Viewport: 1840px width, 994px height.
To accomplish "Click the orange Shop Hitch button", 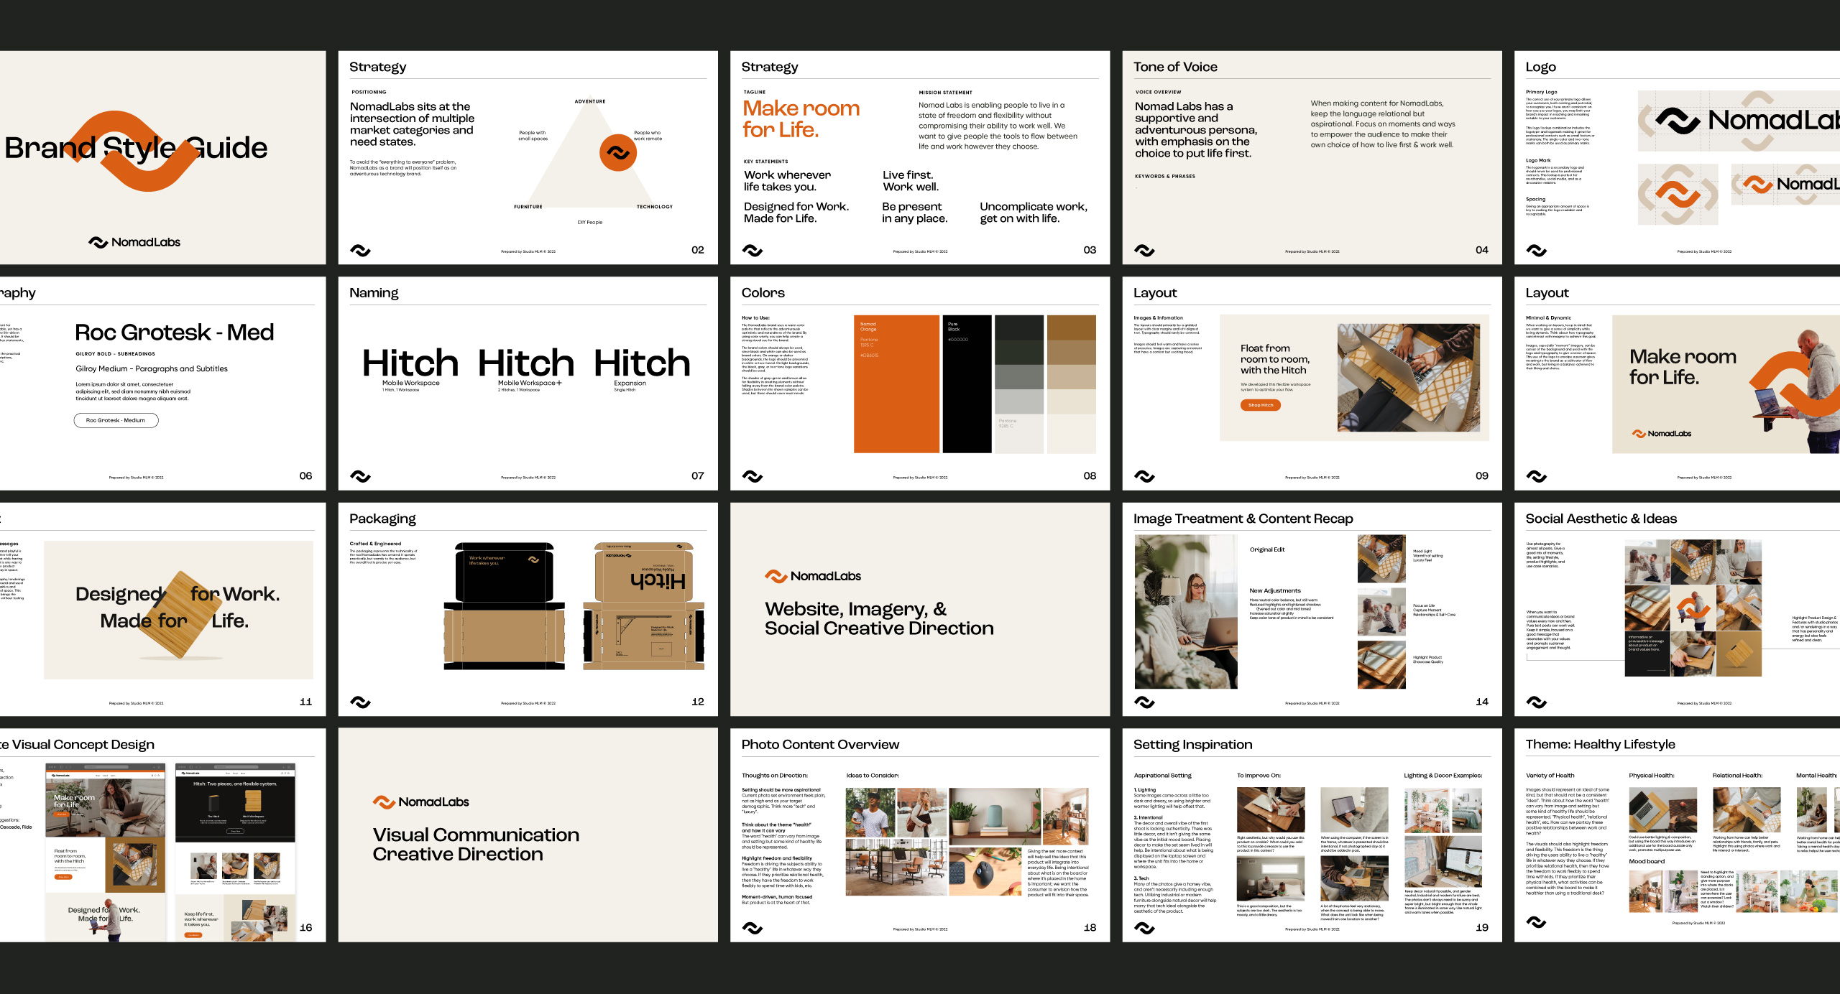I will 1260,405.
